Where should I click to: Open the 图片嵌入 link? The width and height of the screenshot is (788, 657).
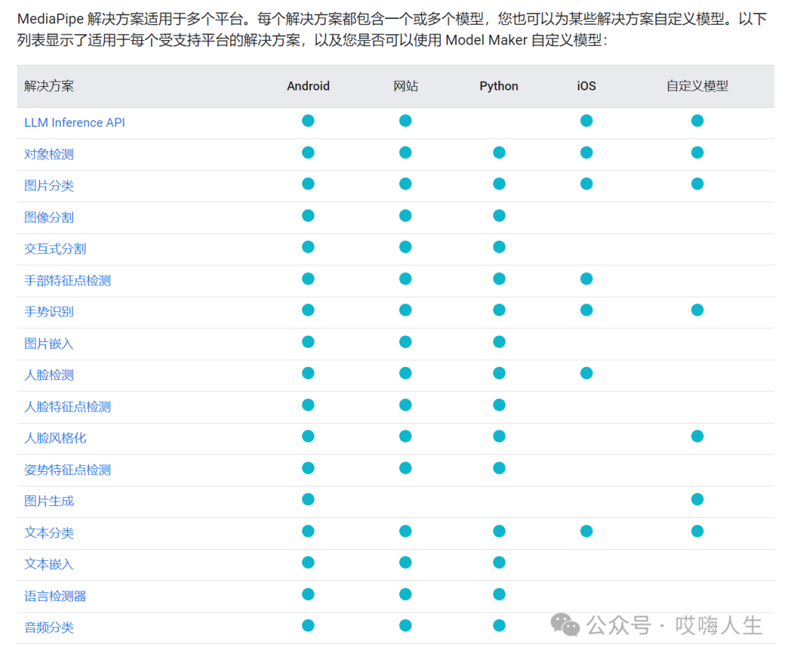49,343
